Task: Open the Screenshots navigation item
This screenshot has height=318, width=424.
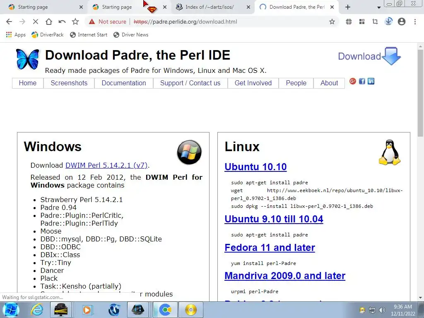Action: (x=69, y=83)
